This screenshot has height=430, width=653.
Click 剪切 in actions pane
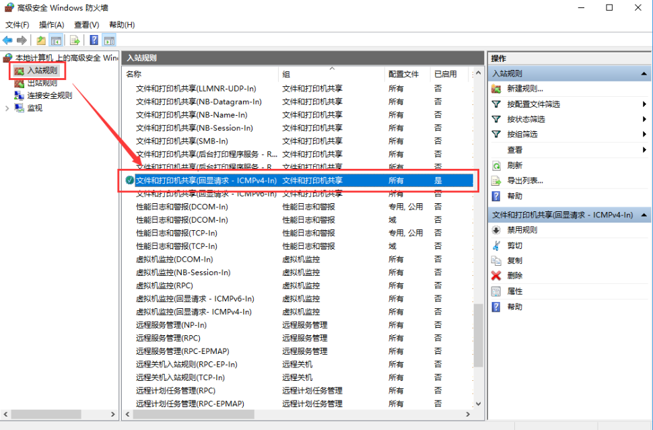(515, 246)
